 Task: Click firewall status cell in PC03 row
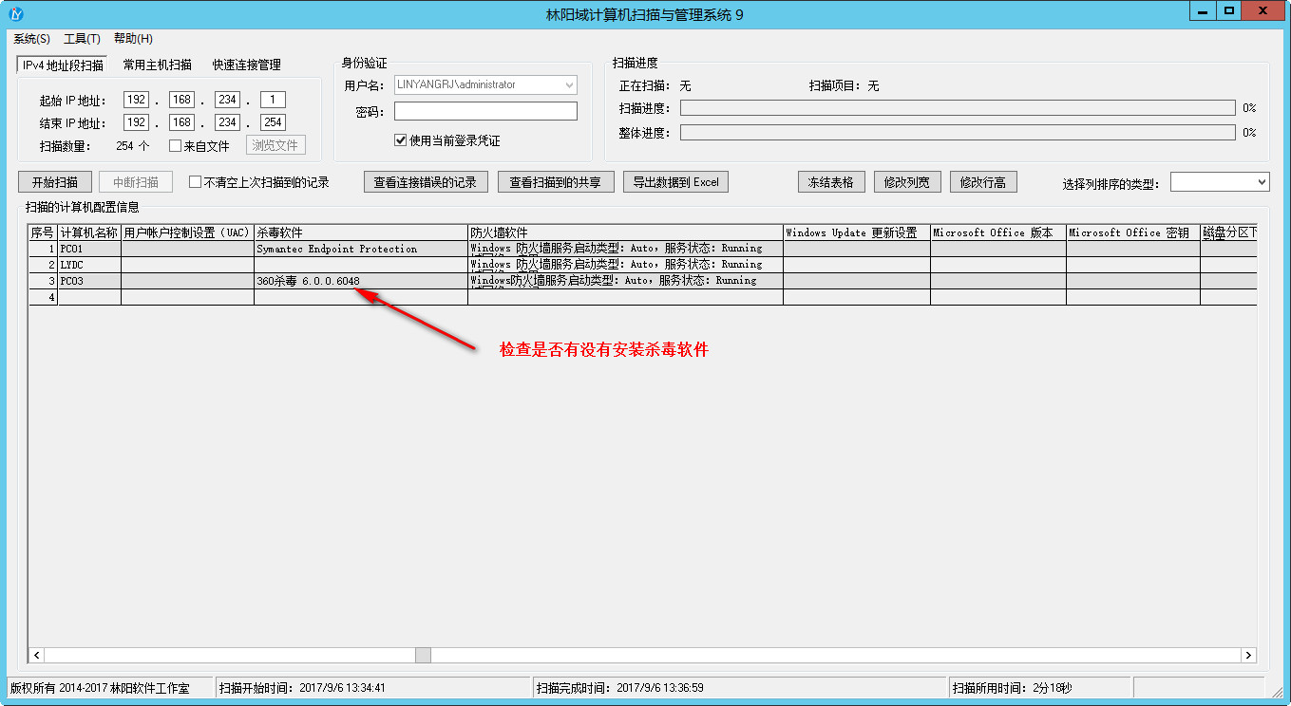[x=625, y=281]
